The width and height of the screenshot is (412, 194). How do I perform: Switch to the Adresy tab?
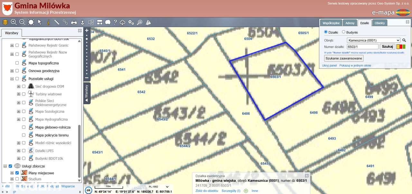[350, 23]
